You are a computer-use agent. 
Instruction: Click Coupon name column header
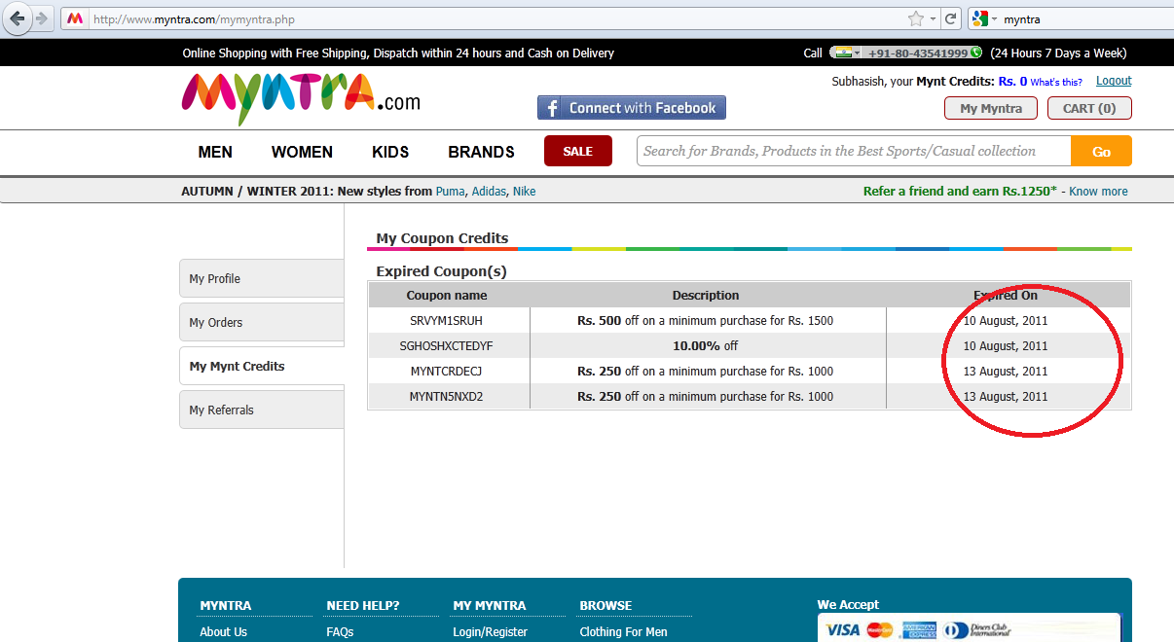(447, 295)
